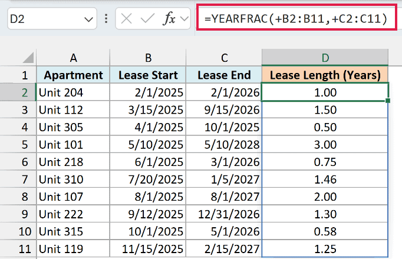Click the formula bar with YEARFRAC formula
The width and height of the screenshot is (402, 259).
pyautogui.click(x=296, y=18)
